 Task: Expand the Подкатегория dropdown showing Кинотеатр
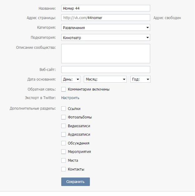tap(106, 38)
